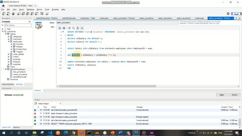Select the order_details table in tree
This screenshot has width=242, height=136.
(x=19, y=54)
